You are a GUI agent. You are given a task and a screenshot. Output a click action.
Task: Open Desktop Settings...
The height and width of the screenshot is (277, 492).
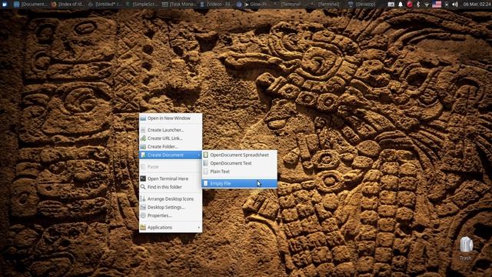tap(171, 207)
